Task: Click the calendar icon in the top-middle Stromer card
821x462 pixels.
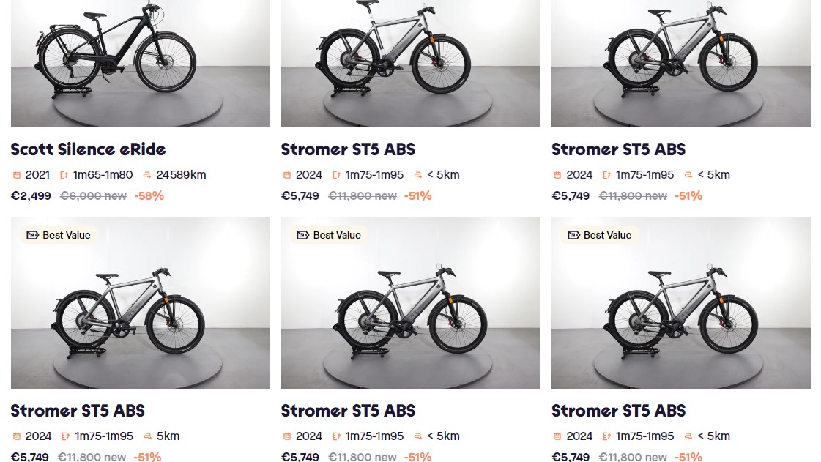Action: tap(287, 175)
